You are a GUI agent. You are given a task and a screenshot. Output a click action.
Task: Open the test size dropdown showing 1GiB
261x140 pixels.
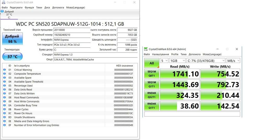point(177,61)
